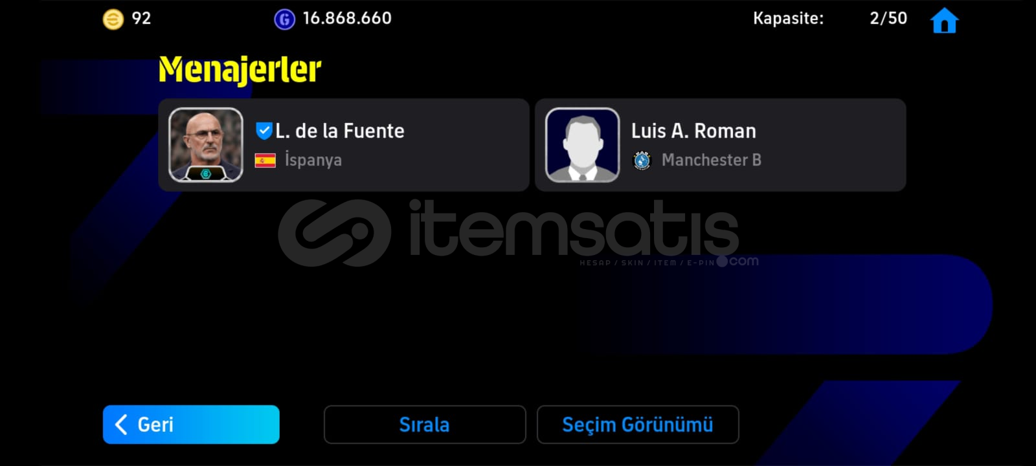Tap the blue home icon
The image size is (1036, 466).
click(x=944, y=20)
